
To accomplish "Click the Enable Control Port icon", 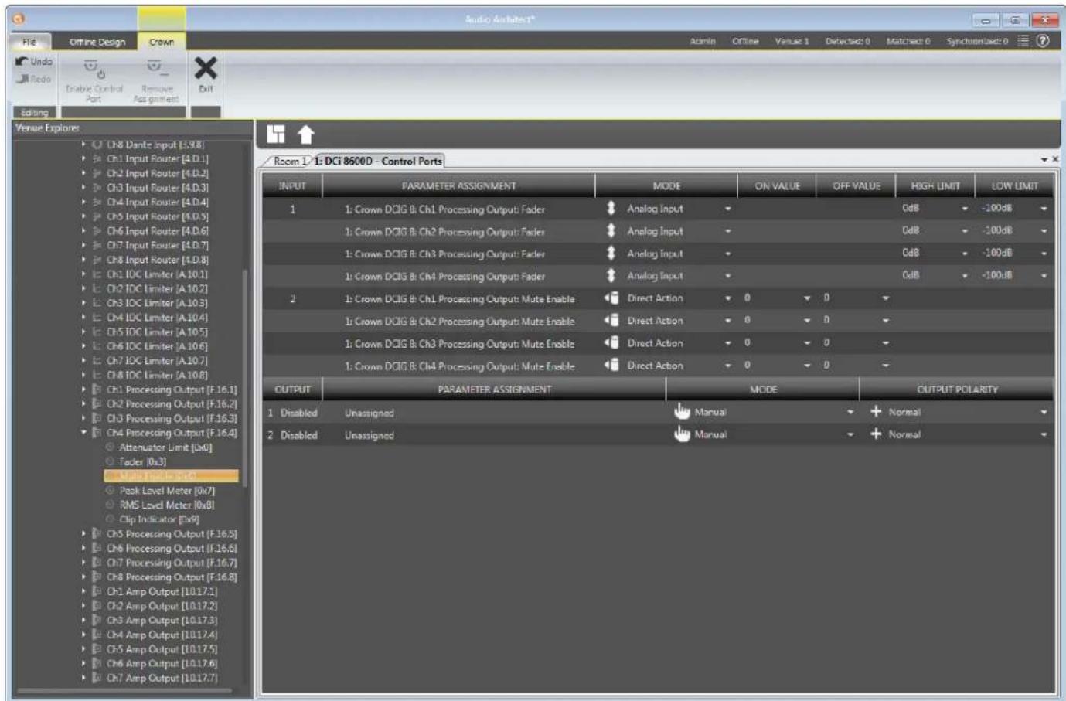I will point(93,69).
